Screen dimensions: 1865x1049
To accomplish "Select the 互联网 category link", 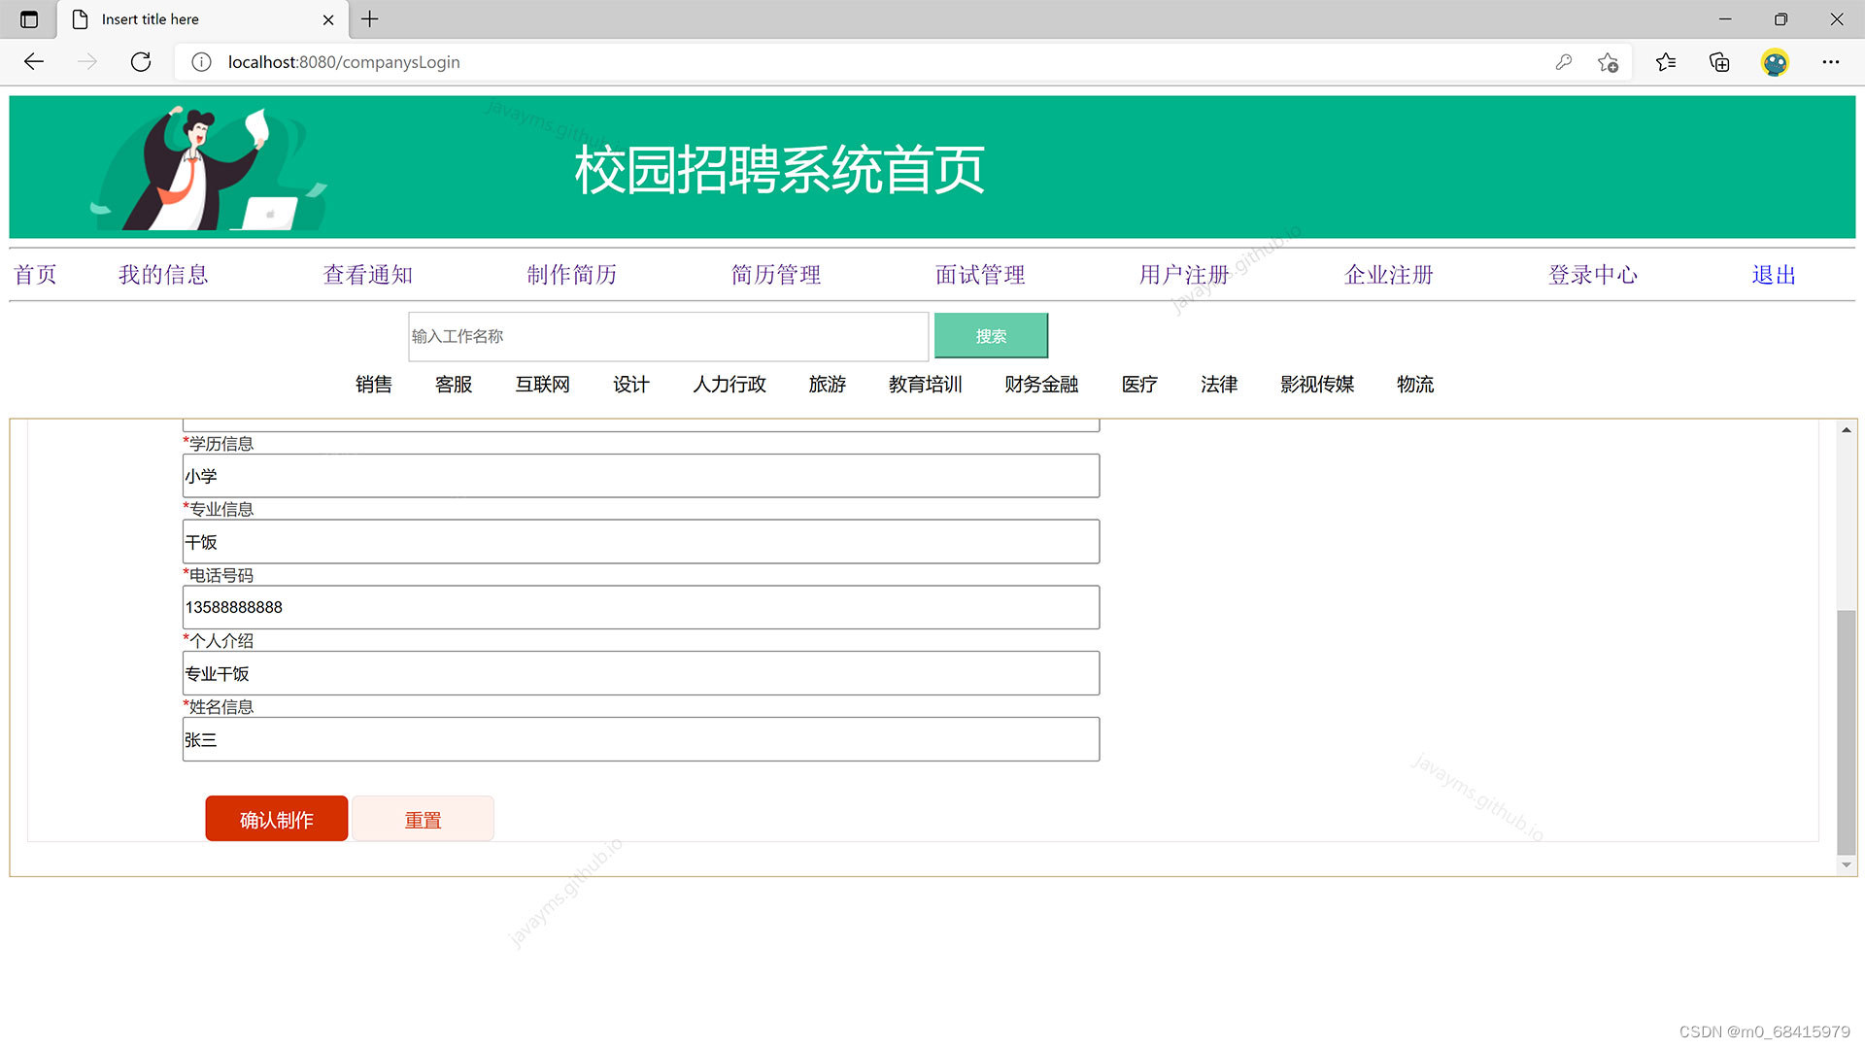I will click(x=541, y=385).
